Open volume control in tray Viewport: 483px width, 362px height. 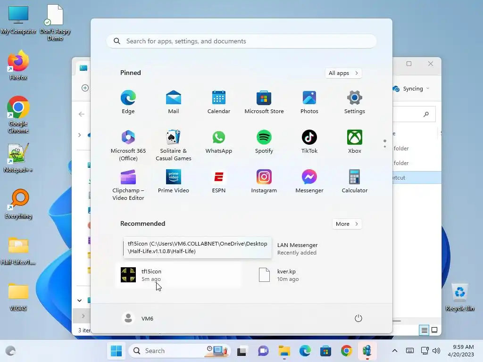[436, 351]
